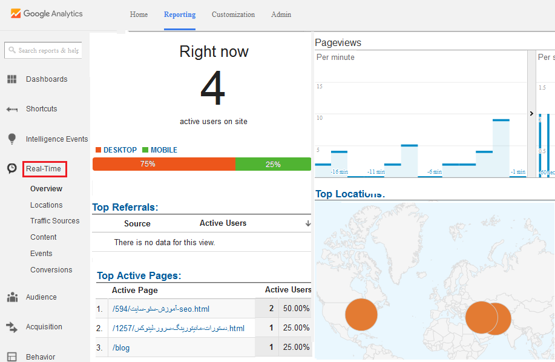Click the Search reports & help field

pyautogui.click(x=43, y=50)
